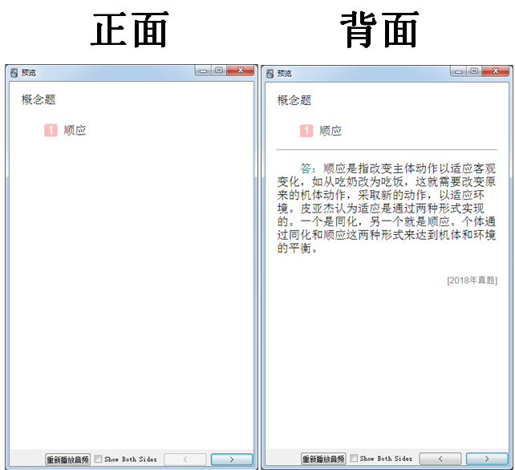The height and width of the screenshot is (470, 515).
Task: Click the pink number 1 badge in right window
Action: pyautogui.click(x=306, y=131)
